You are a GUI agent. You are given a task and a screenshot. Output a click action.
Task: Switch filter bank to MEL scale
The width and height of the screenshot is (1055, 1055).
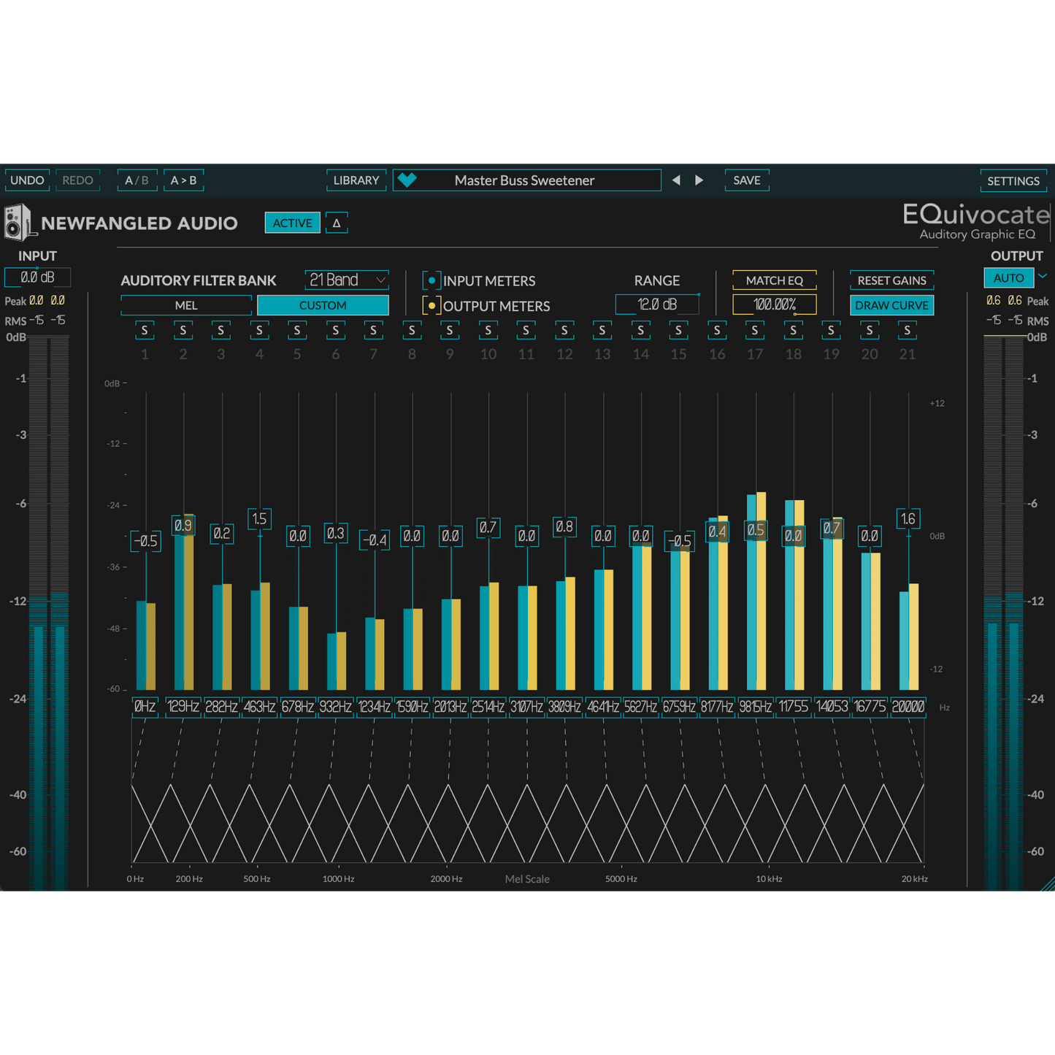pos(186,306)
